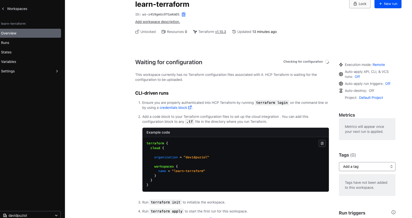This screenshot has height=218, width=412.
Task: Click the terraform apply code snippet
Action: (x=167, y=211)
